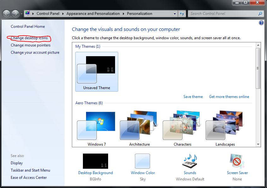This screenshot has width=267, height=188.
Task: Open Screen Saver monitor icon
Action: (237, 161)
